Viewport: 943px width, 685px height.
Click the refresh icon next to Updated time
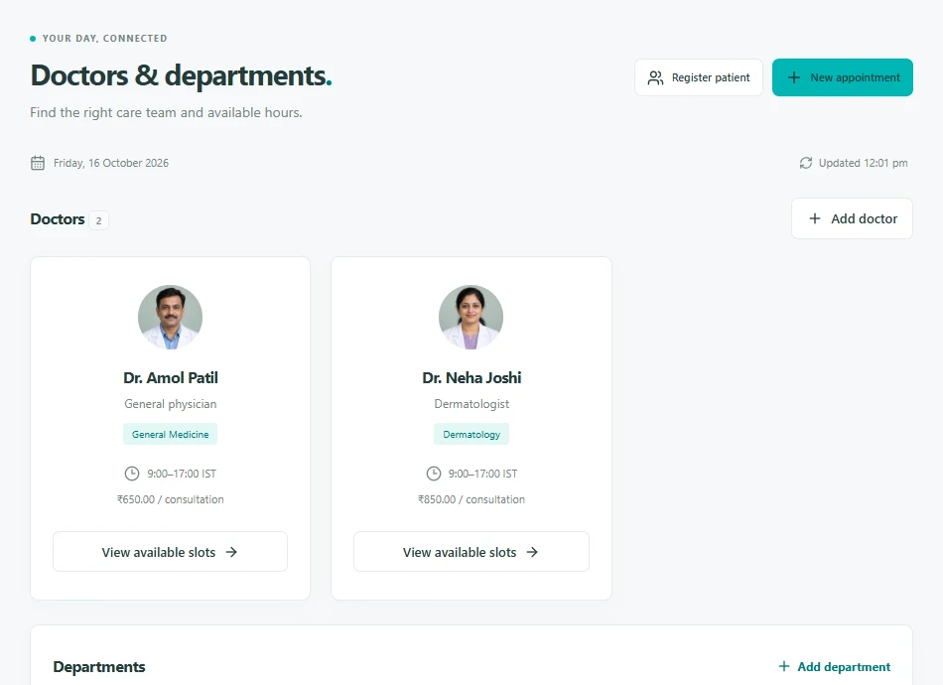click(806, 163)
